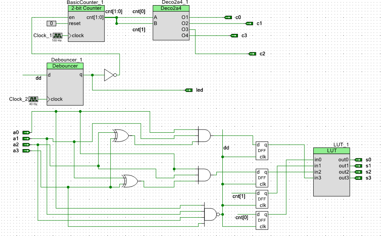Select the NOT gate after the Debouncer
Image resolution: width=381 pixels, height=236 pixels.
click(x=110, y=75)
